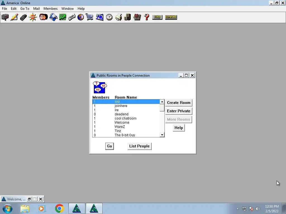Screen dimensions: 286x214
Task: Open the Window menu
Action: click(x=68, y=9)
